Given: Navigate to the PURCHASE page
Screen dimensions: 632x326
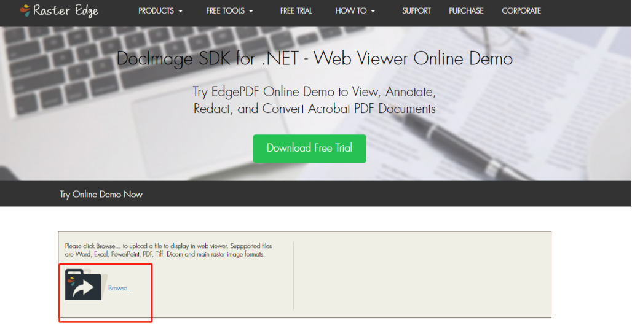Looking at the screenshot, I should click(467, 11).
